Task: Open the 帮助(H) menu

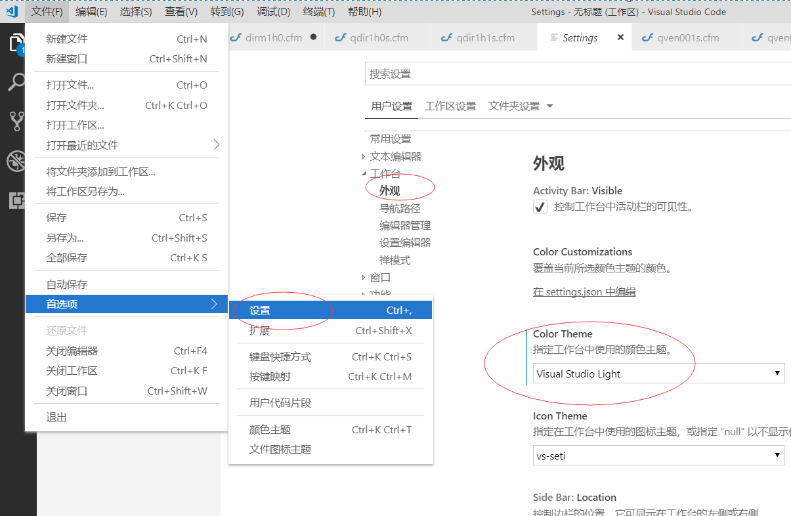Action: [364, 11]
